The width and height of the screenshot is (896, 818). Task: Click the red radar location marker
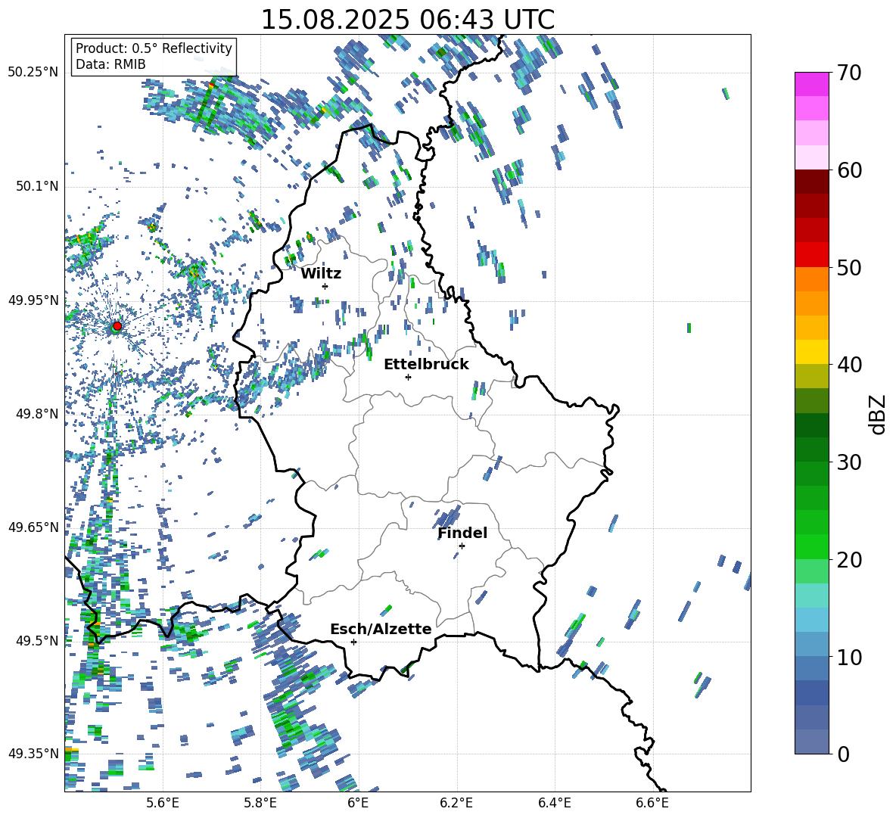[x=117, y=325]
